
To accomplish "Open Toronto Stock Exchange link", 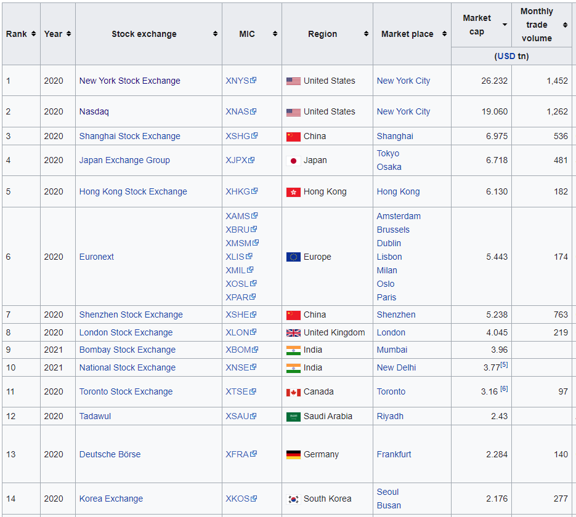I will click(x=126, y=391).
